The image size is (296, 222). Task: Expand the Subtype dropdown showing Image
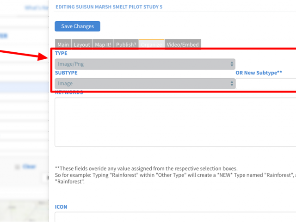[145, 83]
